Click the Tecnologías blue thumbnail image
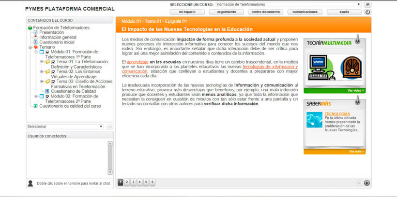This screenshot has width=397, height=197. pos(315,120)
